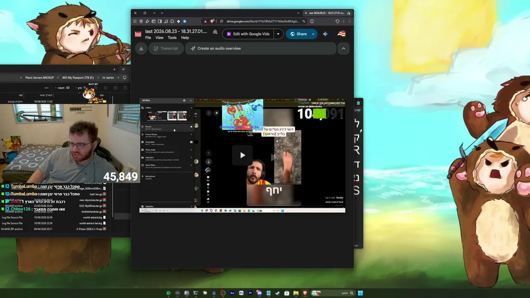Close the last 2026.08.23 browser tab
Image resolution: width=530 pixels, height=298 pixels.
pyautogui.click(x=306, y=13)
